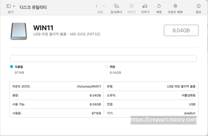
Task: Open the 파티션 partition pie icon
Action: (131, 6)
